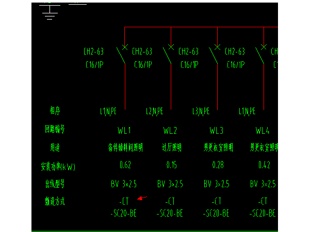311x232 pixels.
Task: Select the WL2 circuit number text
Action: point(170,130)
